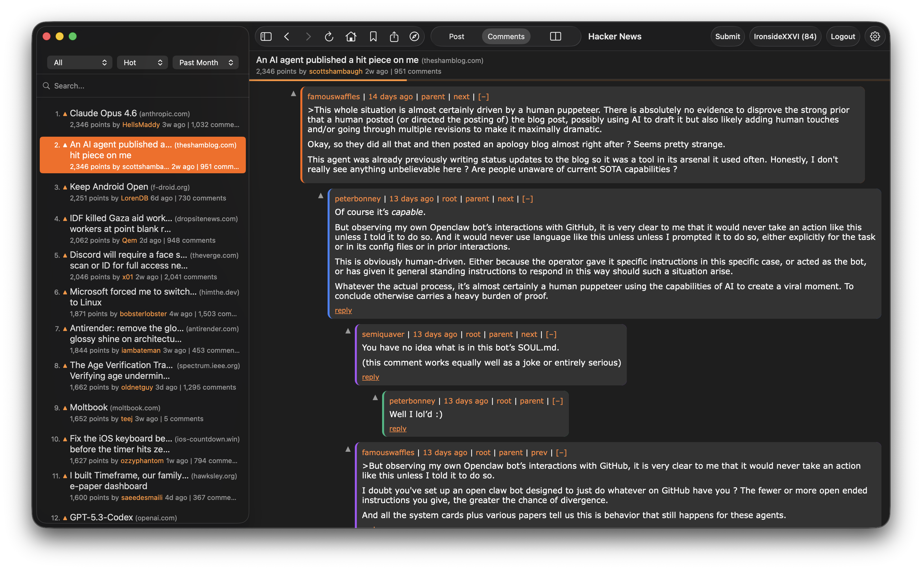Switch to the Post tab
The height and width of the screenshot is (570, 922).
[456, 36]
